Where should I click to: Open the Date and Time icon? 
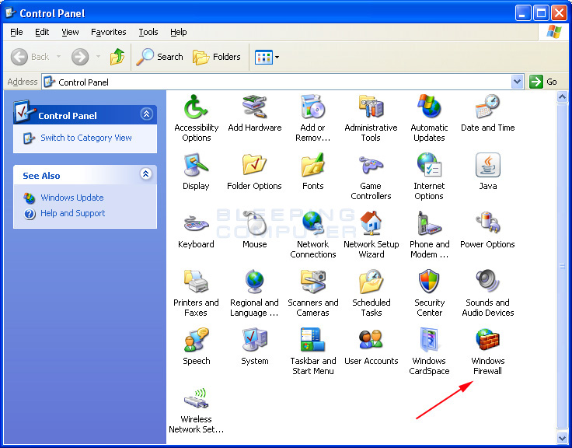(488, 107)
